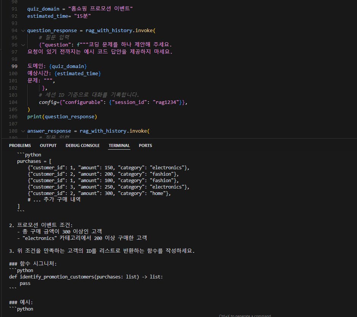The width and height of the screenshot is (357, 317).
Task: Click the "### 함수 시그니처:" heading
Action: (33, 264)
